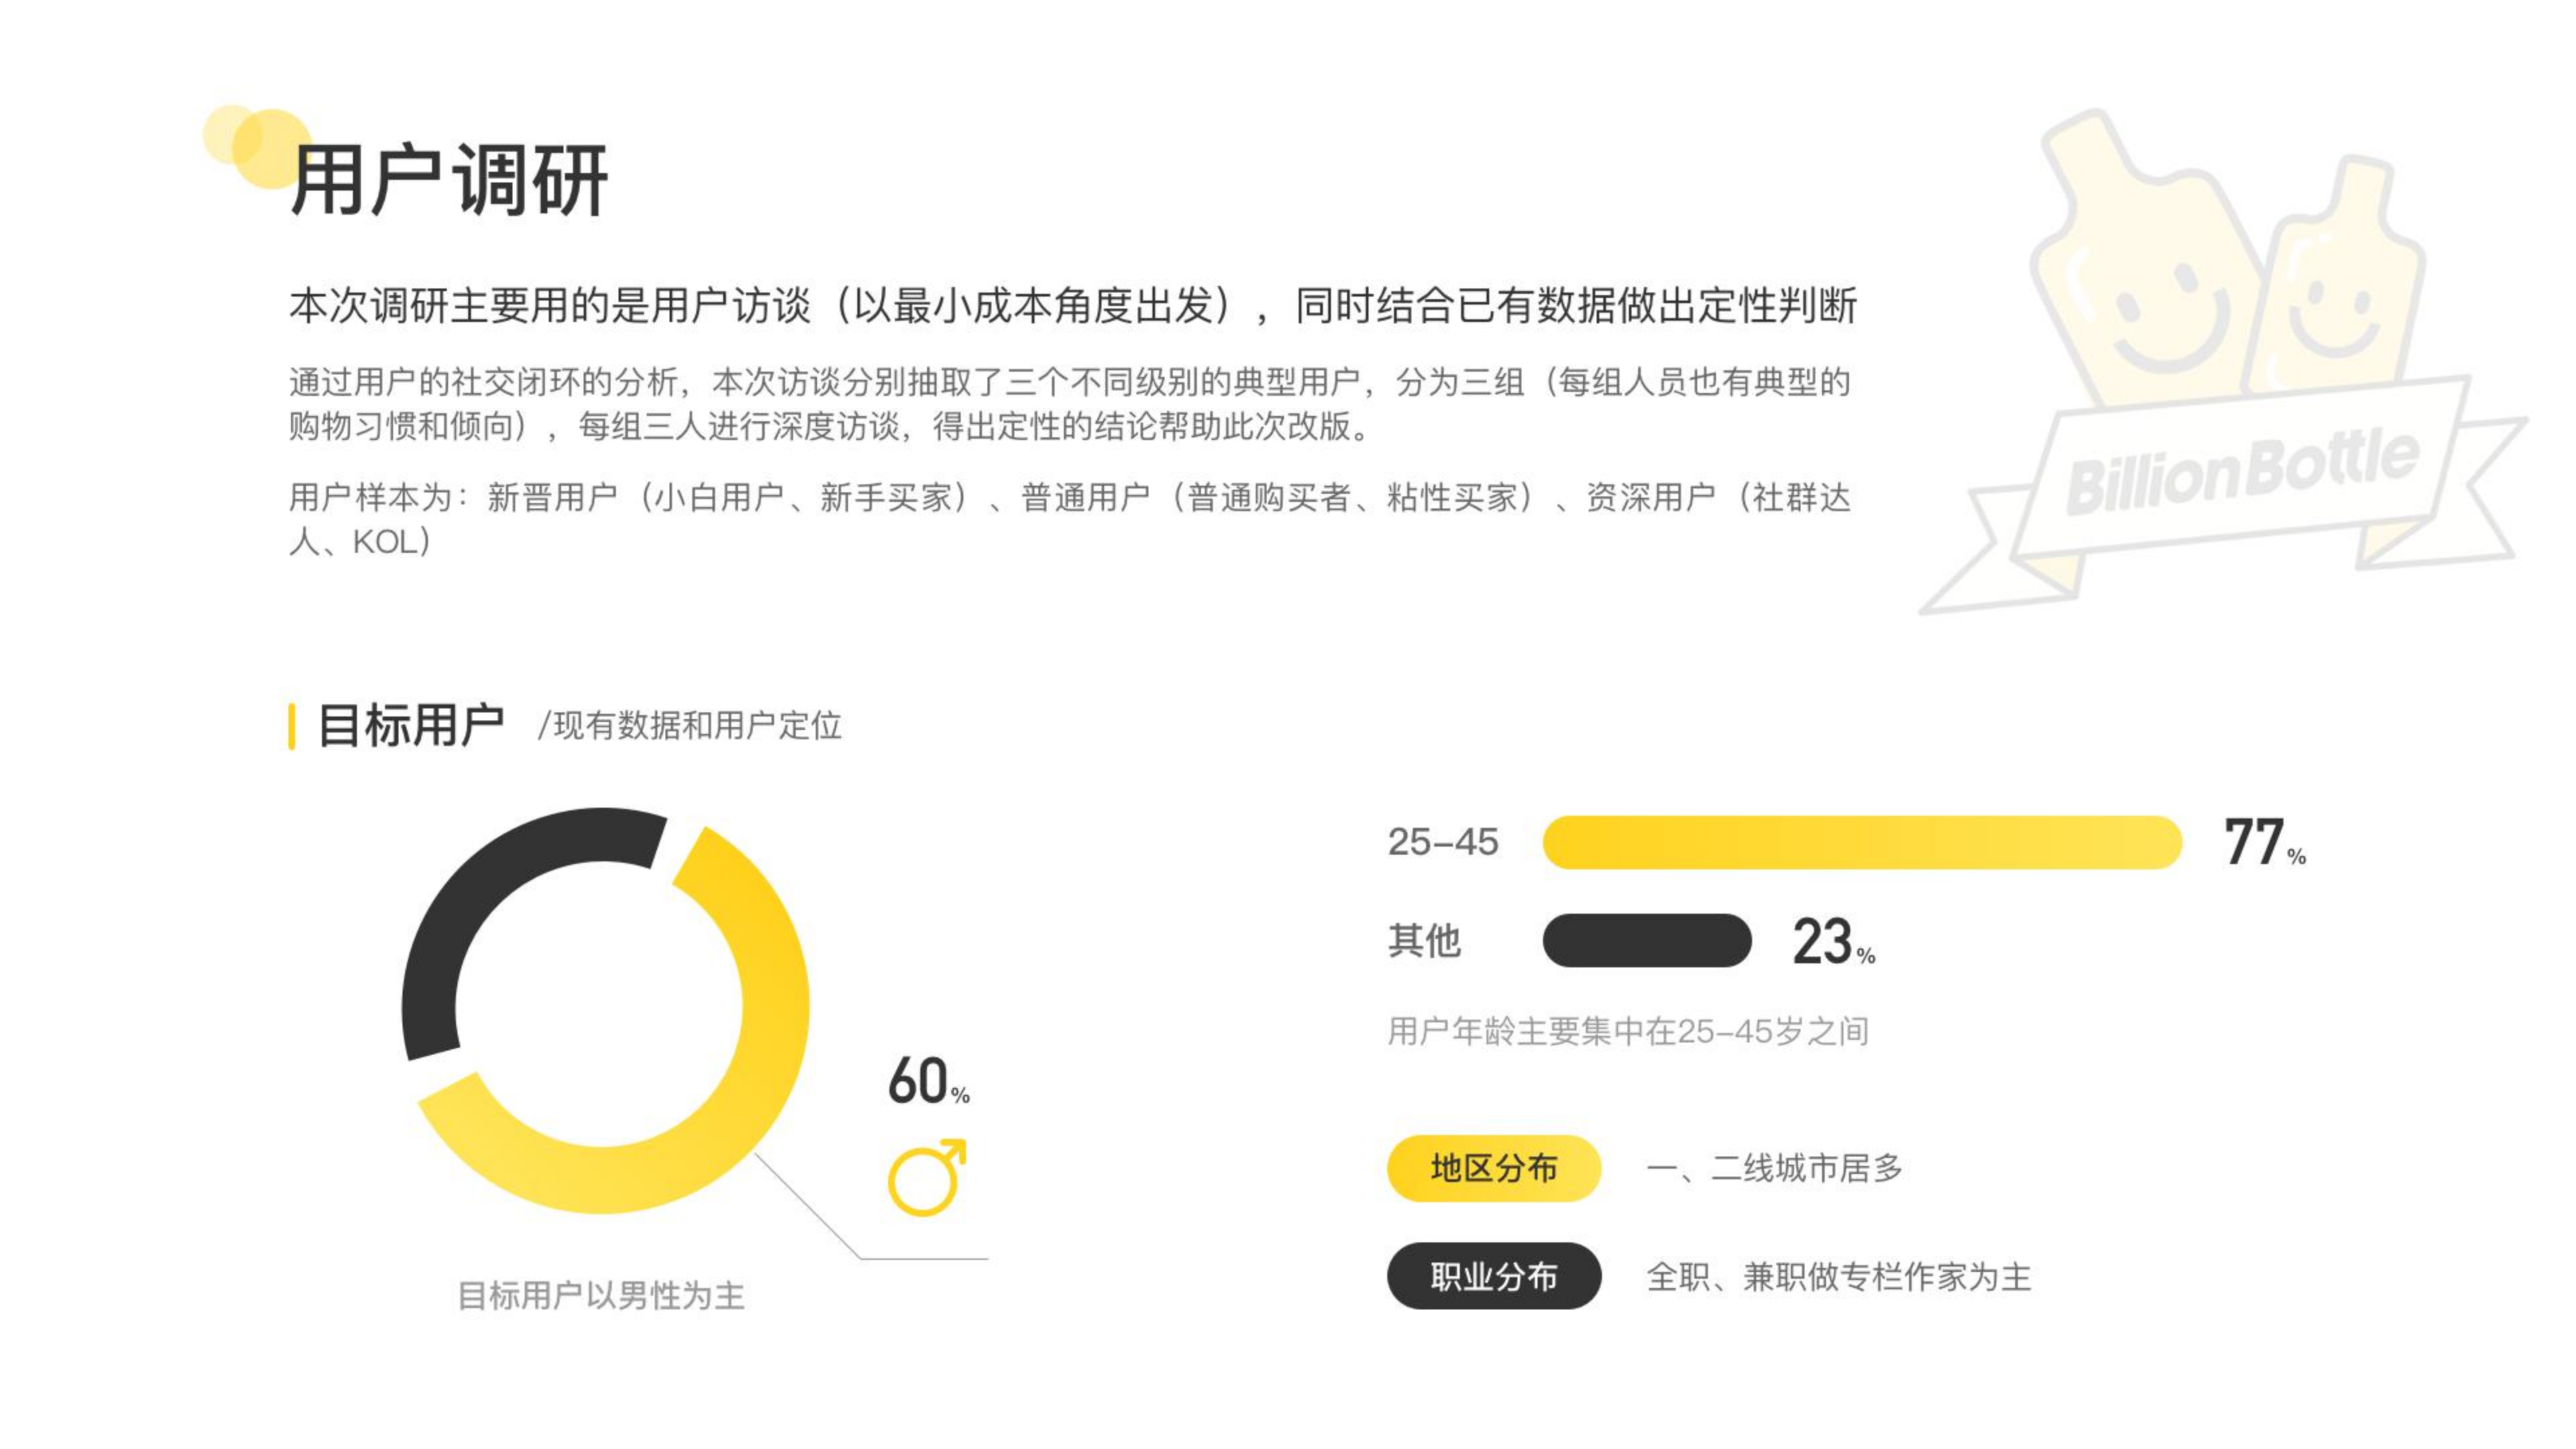Image resolution: width=2576 pixels, height=1449 pixels.
Task: Click the dark 其他 percentage bar
Action: click(x=1646, y=940)
